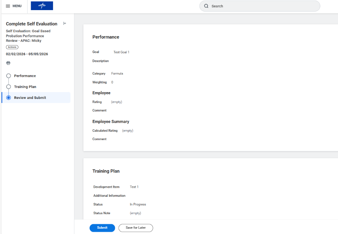Click the In Progress status value
The height and width of the screenshot is (234, 338).
coord(138,204)
